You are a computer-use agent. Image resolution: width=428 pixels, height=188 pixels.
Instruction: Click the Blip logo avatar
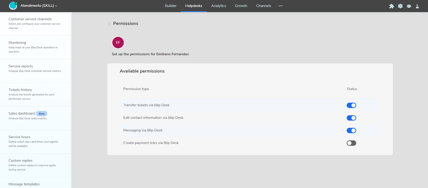pyautogui.click(x=13, y=6)
